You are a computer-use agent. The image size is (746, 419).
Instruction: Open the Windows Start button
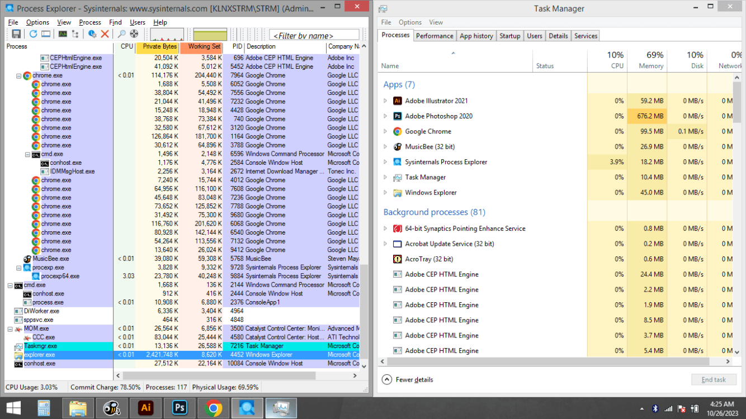point(13,408)
